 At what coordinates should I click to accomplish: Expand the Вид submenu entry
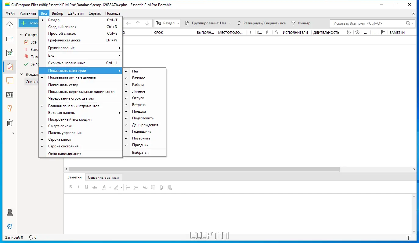click(81, 55)
